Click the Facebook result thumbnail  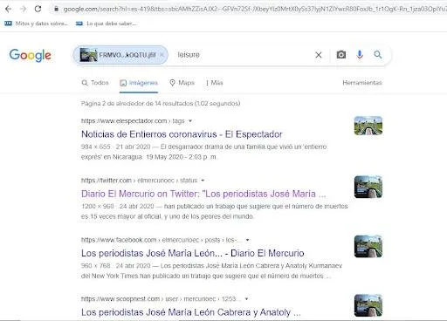368,246
